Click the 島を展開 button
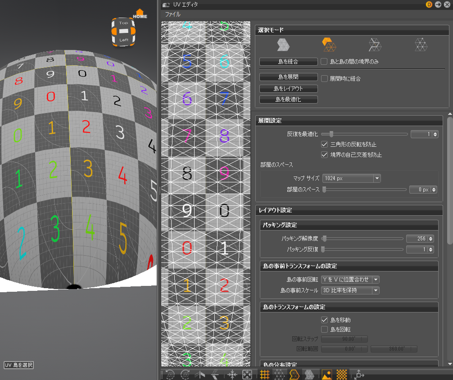The height and width of the screenshot is (380, 453). (288, 77)
